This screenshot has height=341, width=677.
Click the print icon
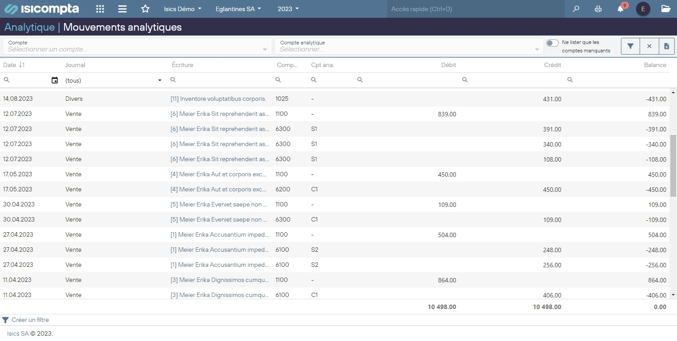pos(598,9)
